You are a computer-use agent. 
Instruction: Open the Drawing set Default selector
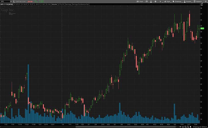tap(200, 127)
